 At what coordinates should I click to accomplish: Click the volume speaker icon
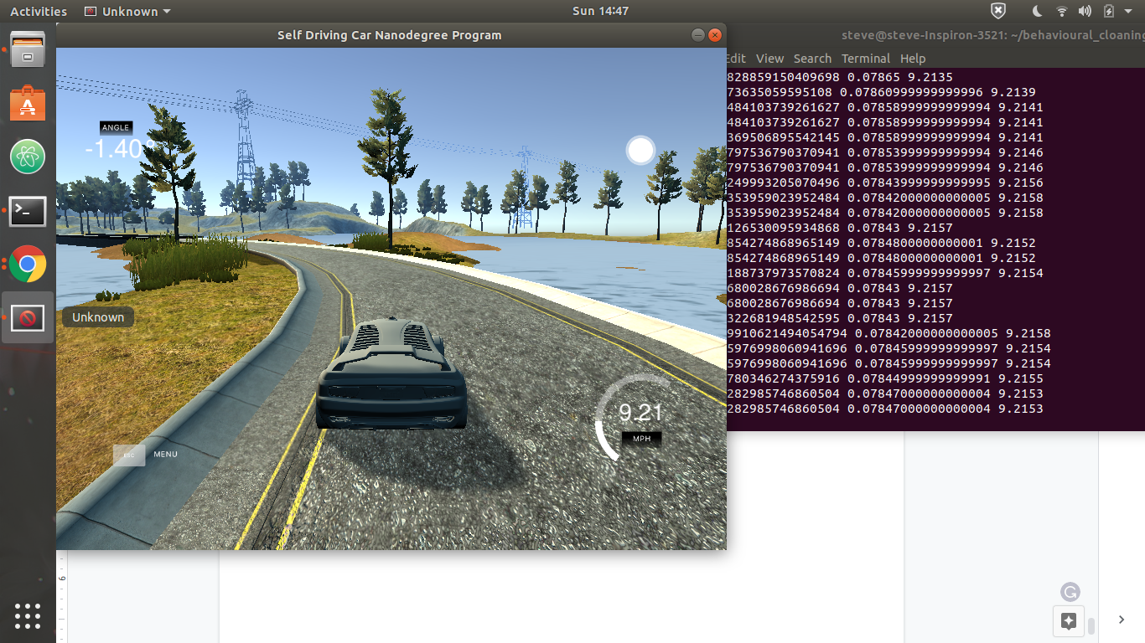[1085, 11]
